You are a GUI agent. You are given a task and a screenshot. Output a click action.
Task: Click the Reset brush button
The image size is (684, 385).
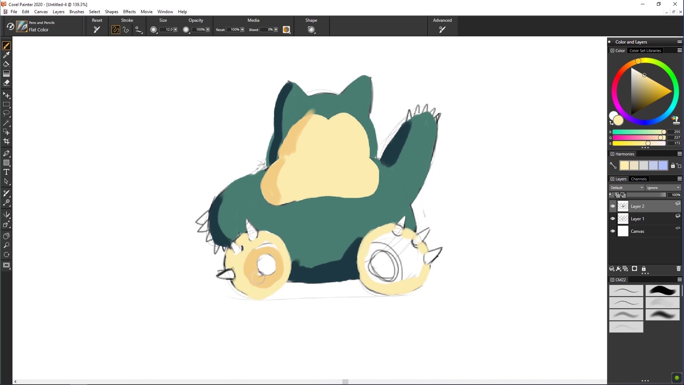click(97, 30)
